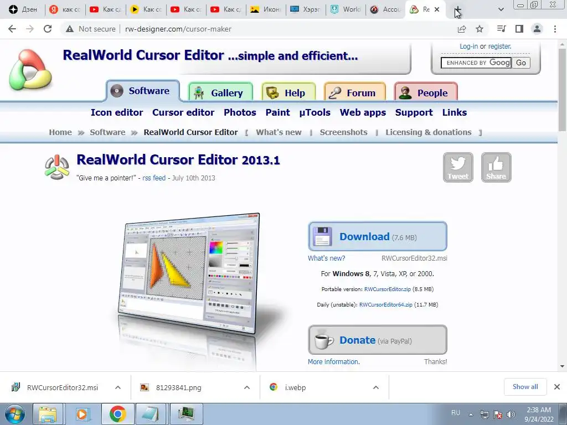Viewport: 567px width, 425px height.
Task: Open the Web apps link
Action: (363, 112)
